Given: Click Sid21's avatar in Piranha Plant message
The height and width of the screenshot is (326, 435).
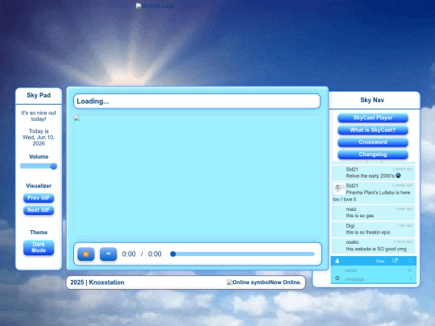Looking at the screenshot, I should (338, 188).
